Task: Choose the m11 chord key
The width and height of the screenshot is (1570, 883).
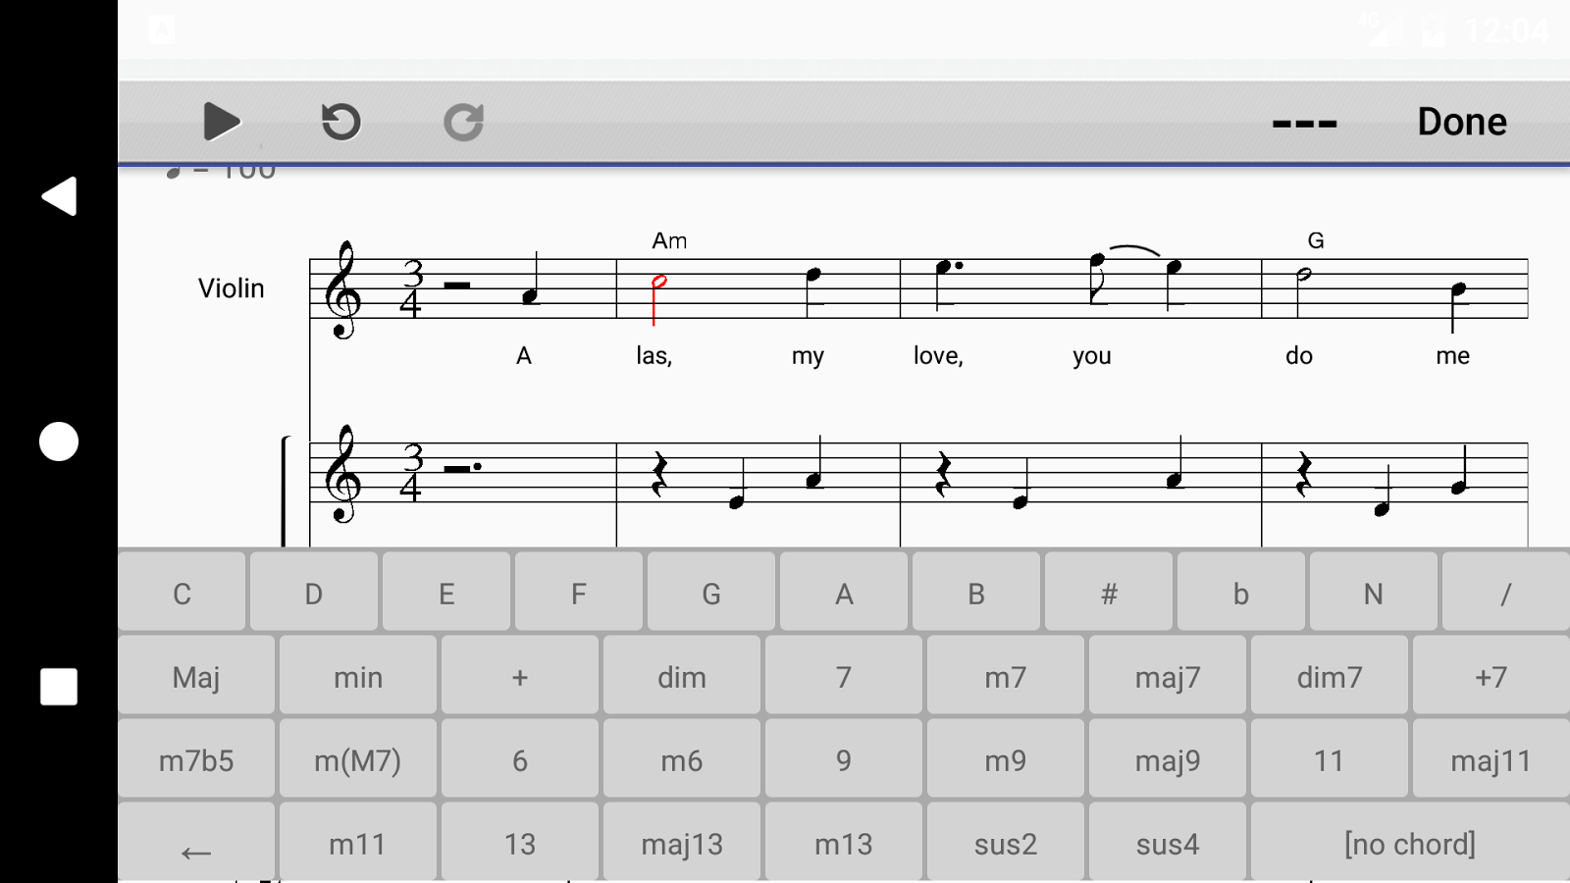Action: (x=358, y=842)
